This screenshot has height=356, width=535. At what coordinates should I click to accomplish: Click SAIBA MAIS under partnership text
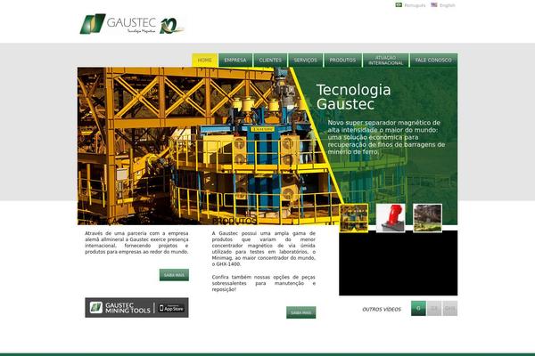[174, 275]
